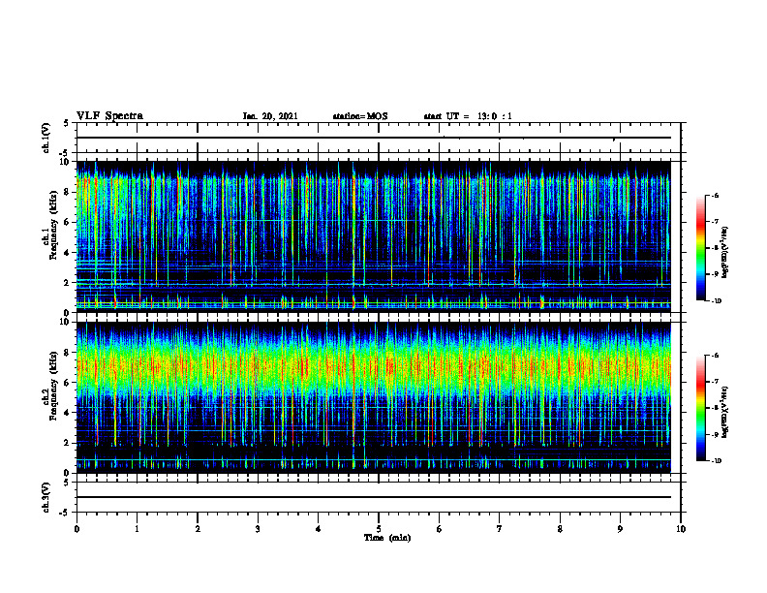This screenshot has width=767, height=593.
Task: Click the '5' voltage tick of ch.1(V) panel
Action: pos(68,123)
